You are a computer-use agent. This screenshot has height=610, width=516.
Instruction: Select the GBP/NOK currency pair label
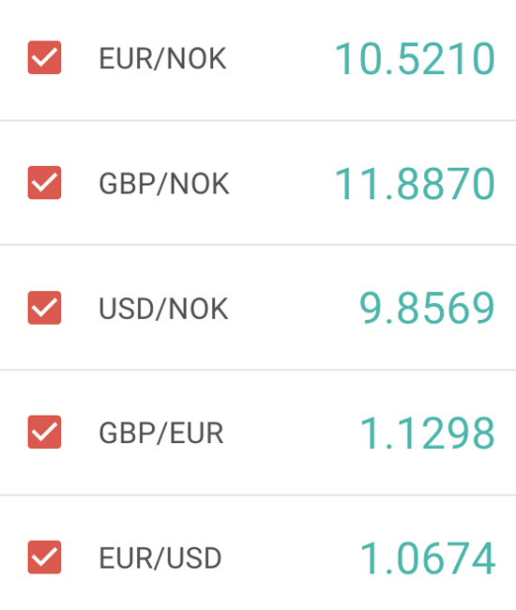point(164,184)
